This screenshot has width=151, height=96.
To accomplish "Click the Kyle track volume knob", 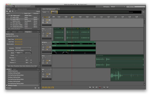I will [x=45, y=74].
